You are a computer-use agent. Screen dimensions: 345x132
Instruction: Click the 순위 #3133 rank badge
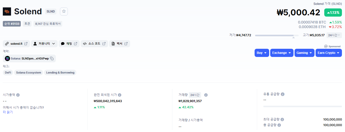click(x=12, y=24)
